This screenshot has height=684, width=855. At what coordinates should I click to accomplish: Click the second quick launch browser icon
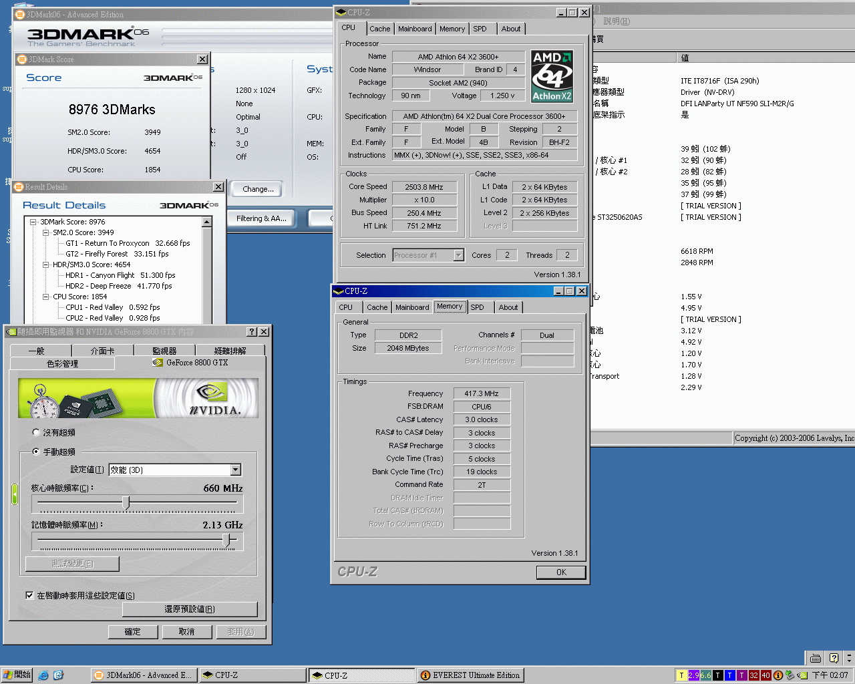pos(58,675)
